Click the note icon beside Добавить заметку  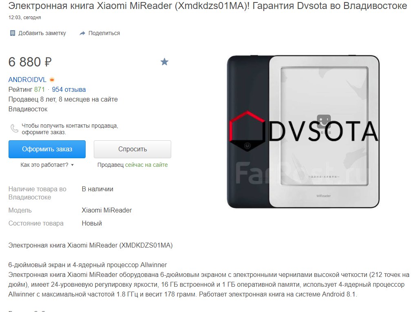12,33
